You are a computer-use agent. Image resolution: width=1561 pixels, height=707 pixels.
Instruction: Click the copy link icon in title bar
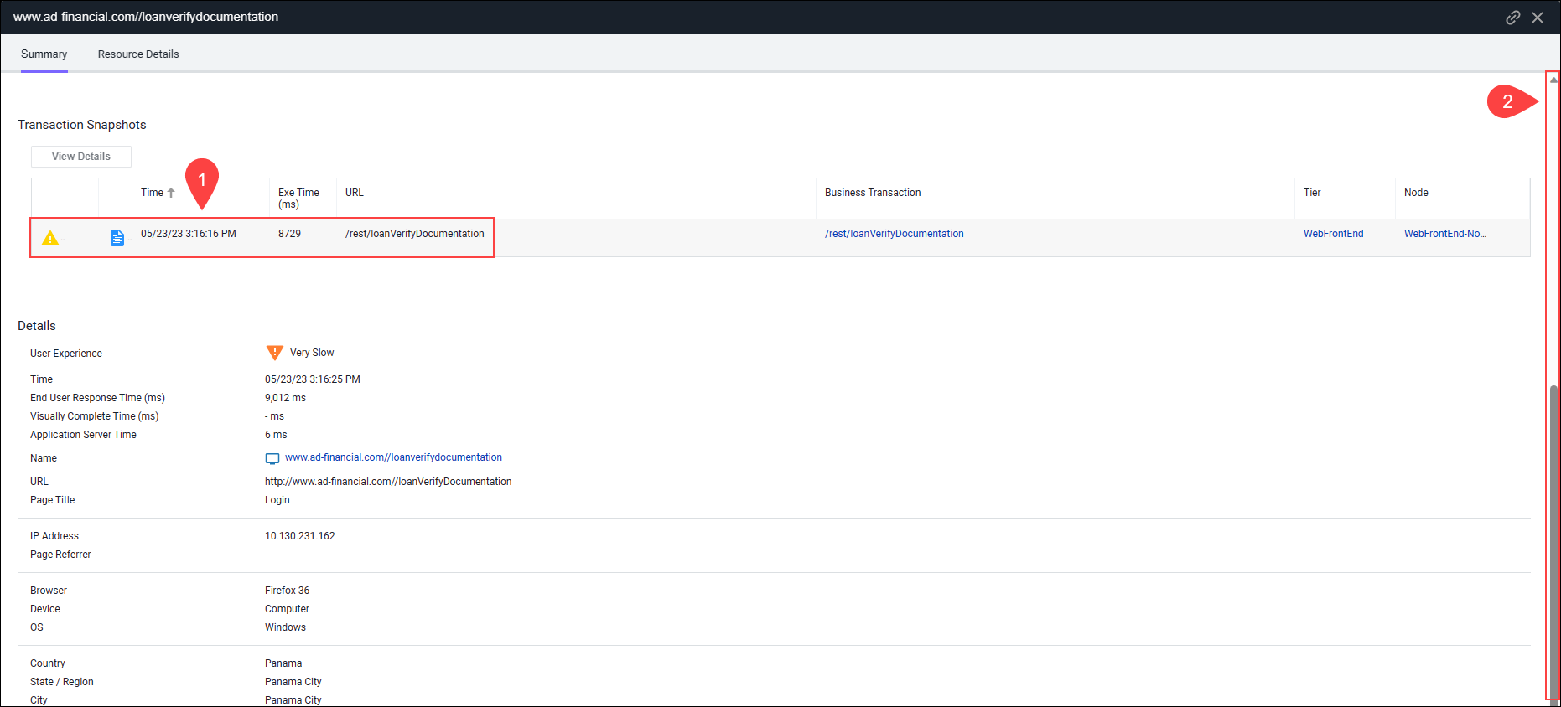1512,18
